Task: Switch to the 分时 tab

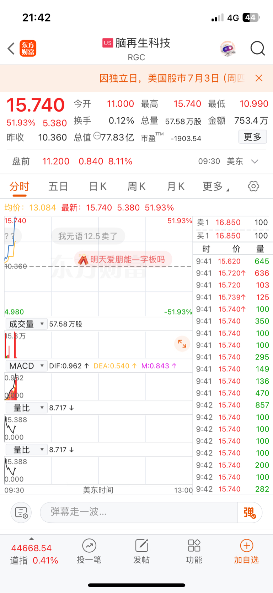Action: point(19,186)
